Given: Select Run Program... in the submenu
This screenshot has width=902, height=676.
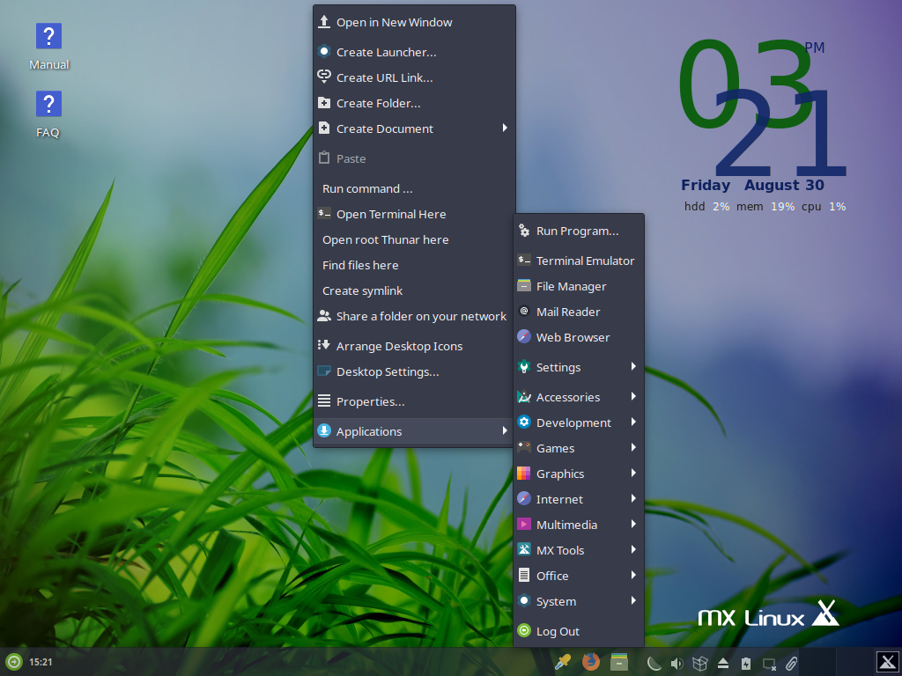Looking at the screenshot, I should [x=579, y=231].
